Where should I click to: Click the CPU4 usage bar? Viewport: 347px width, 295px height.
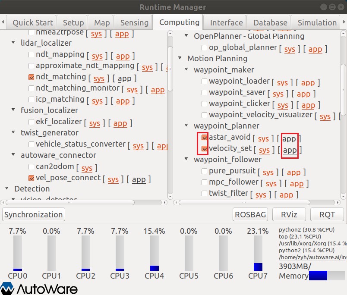coord(155,253)
